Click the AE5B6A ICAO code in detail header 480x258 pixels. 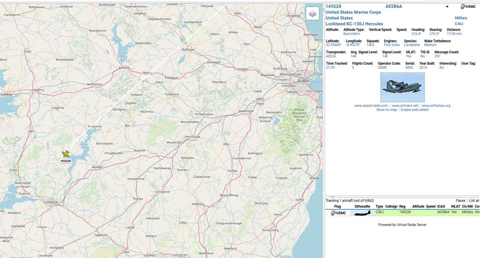click(x=393, y=6)
